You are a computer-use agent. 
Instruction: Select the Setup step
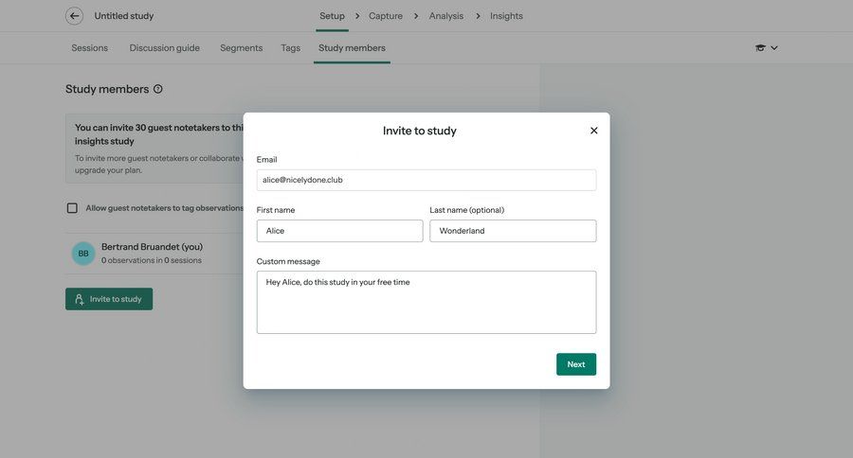332,16
